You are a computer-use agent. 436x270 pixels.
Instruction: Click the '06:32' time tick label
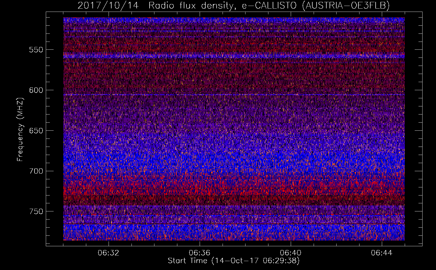(x=109, y=253)
